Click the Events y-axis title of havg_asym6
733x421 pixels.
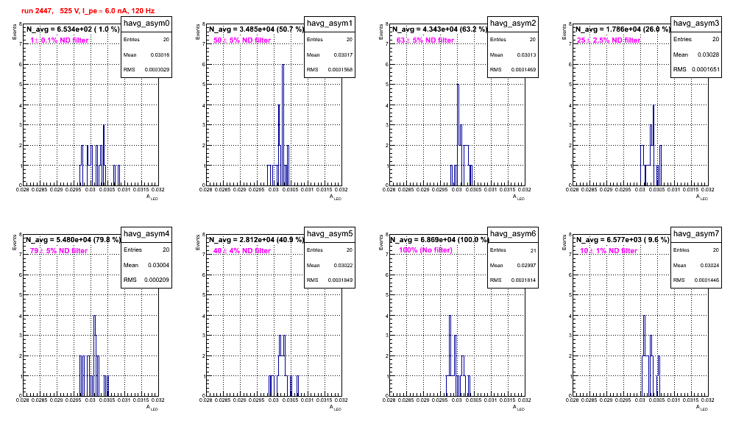coord(381,242)
